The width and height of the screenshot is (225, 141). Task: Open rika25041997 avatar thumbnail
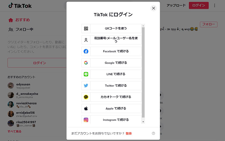coord(11,123)
